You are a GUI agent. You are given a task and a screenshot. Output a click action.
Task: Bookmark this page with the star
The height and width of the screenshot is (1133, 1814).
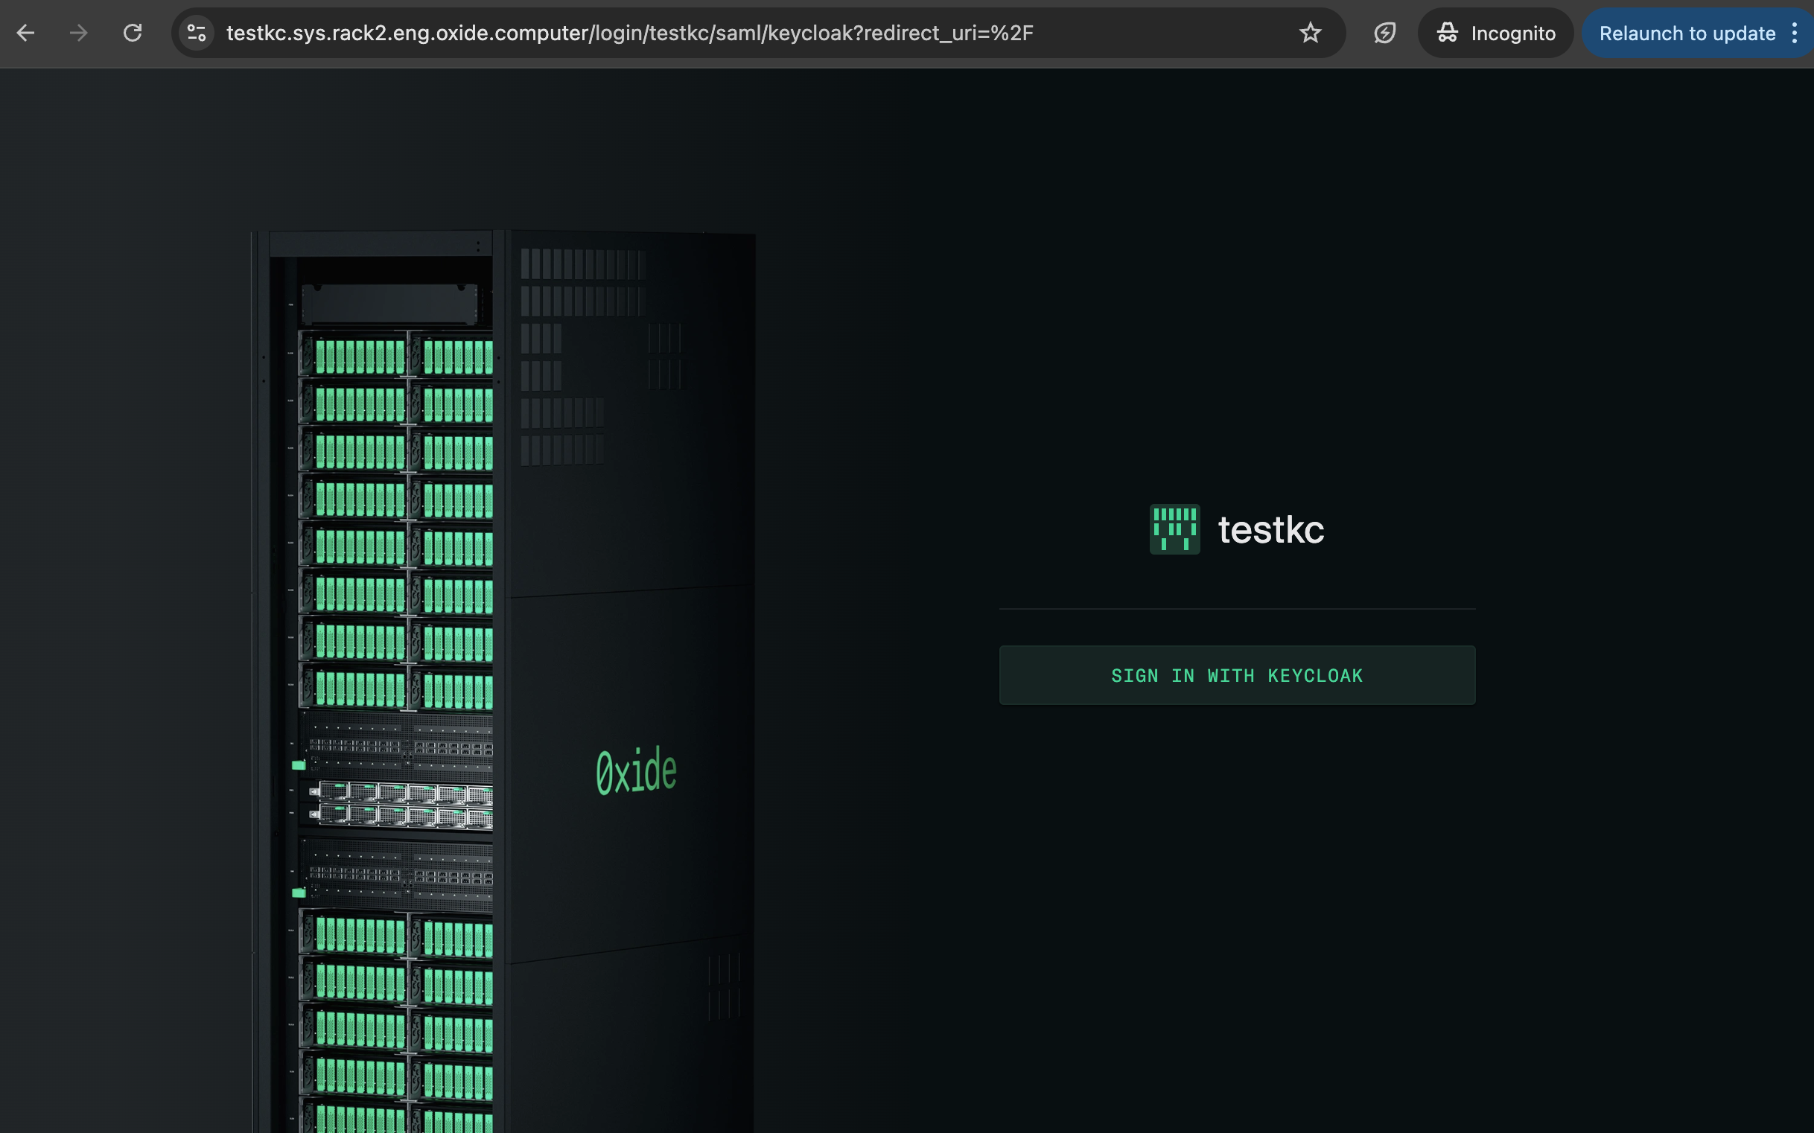point(1310,33)
